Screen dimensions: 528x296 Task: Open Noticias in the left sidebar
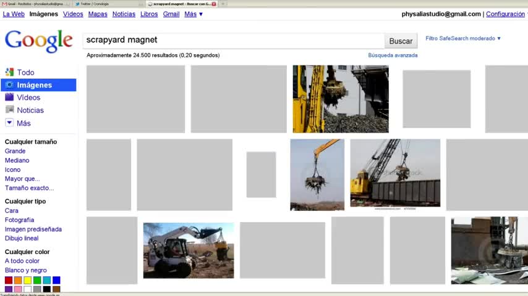[x=30, y=110]
